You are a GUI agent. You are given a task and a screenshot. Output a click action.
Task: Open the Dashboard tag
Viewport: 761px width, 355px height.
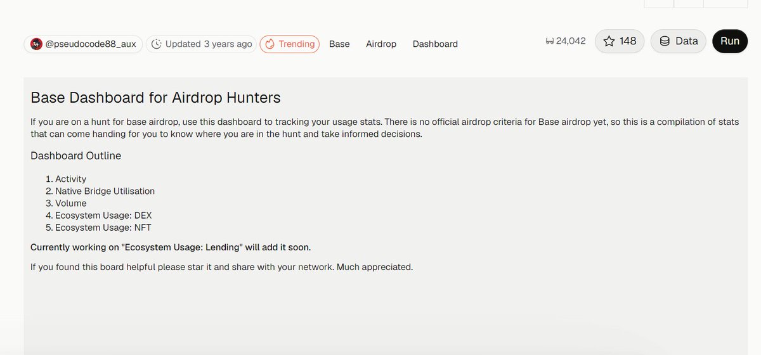point(435,44)
